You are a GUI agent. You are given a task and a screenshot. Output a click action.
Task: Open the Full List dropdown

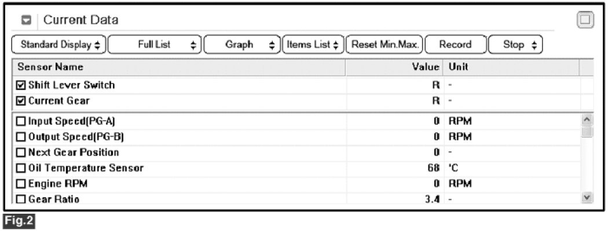click(x=154, y=44)
